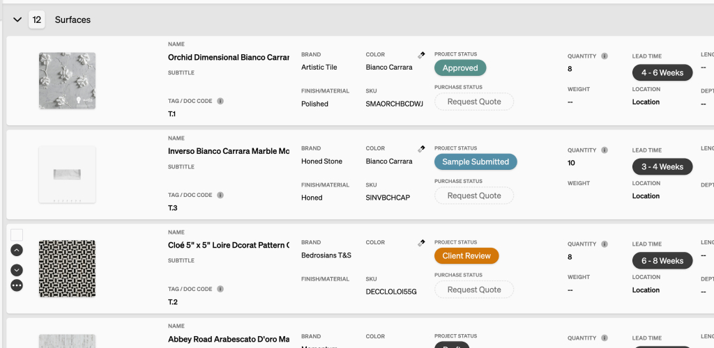Show Quantity info icon for Inverso Bianco

click(x=605, y=150)
